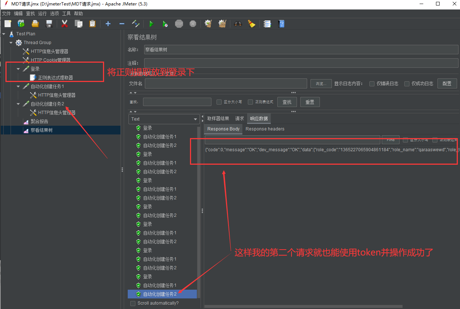Clear results with the broom icon
The width and height of the screenshot is (460, 309).
[x=208, y=24]
